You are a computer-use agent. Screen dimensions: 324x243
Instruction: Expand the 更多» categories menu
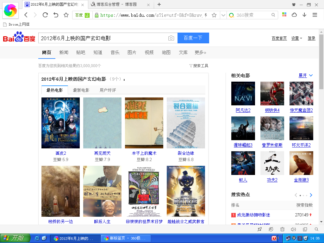tap(200, 53)
